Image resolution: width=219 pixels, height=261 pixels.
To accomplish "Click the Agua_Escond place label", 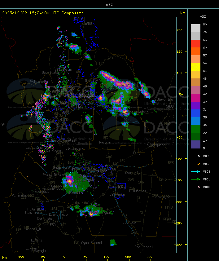I will point(91,243).
